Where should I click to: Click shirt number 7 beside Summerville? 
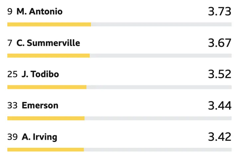pos(10,43)
